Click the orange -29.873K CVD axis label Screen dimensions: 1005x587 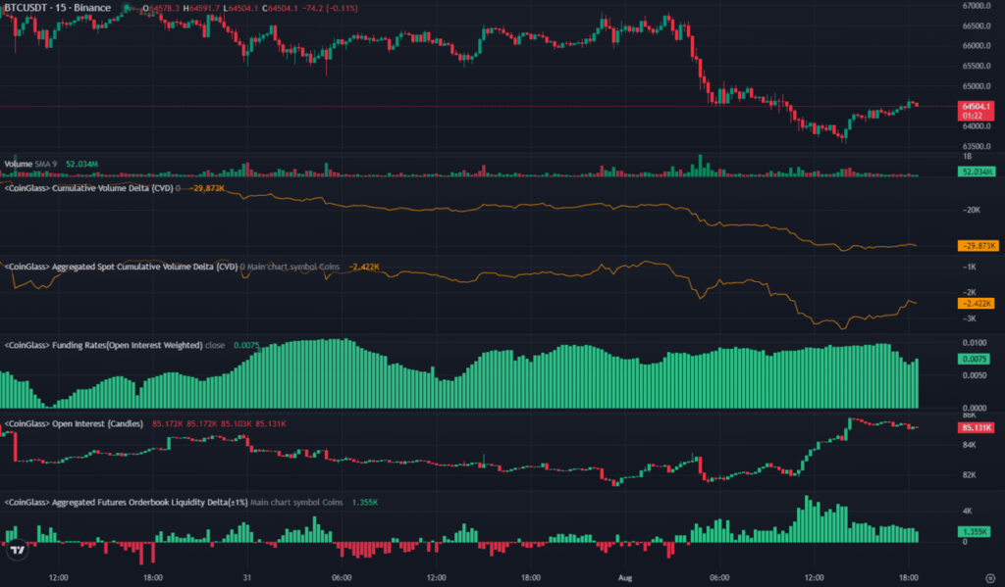(978, 246)
